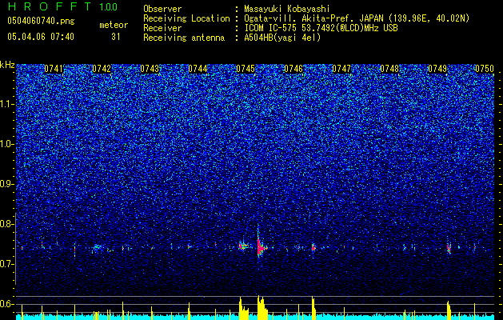Click the 0.6 kHz axis label
Screen dimensions: 503x320
tap(6, 304)
